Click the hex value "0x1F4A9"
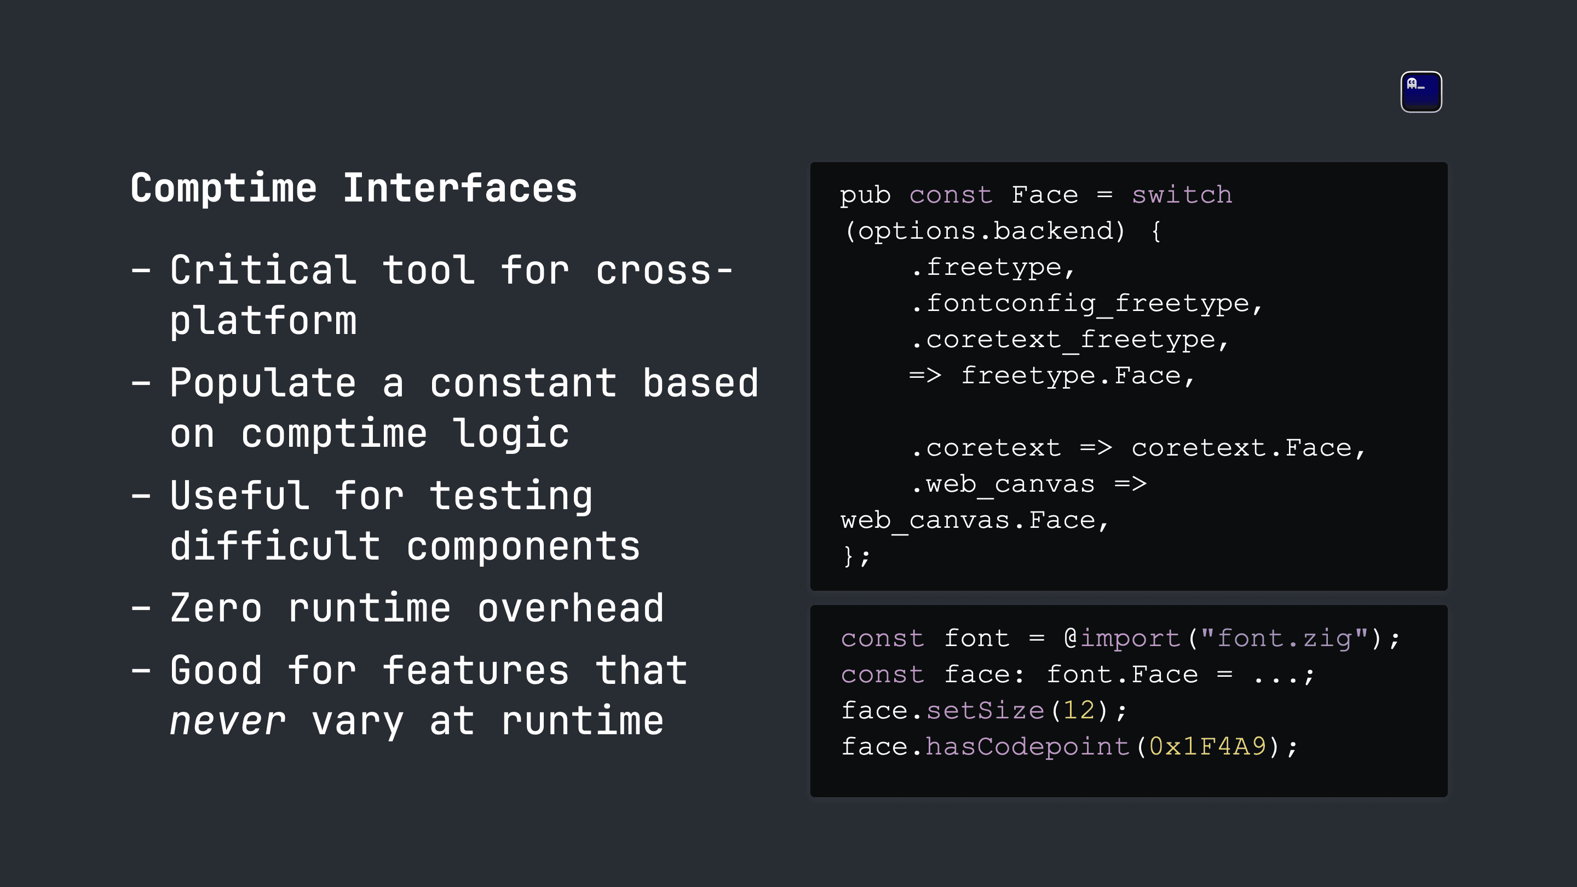 [x=1208, y=746]
